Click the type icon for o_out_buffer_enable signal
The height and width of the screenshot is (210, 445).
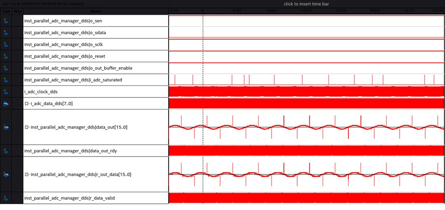(x=6, y=68)
